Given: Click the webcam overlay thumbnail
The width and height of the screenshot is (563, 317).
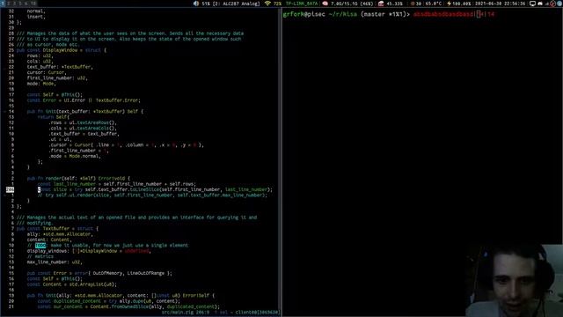Looking at the screenshot, I should pos(514,280).
